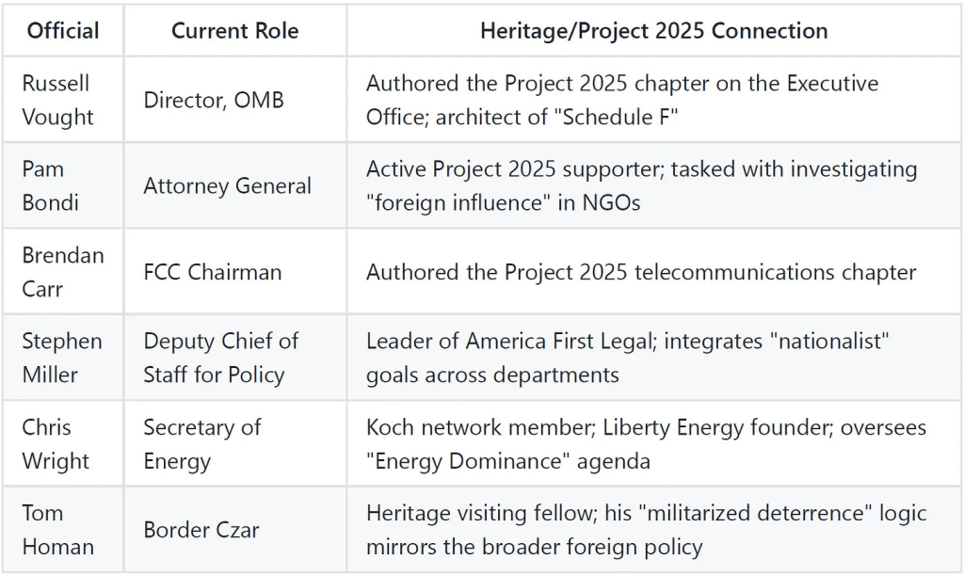Click the "Official" column header
The width and height of the screenshot is (964, 575).
point(63,31)
